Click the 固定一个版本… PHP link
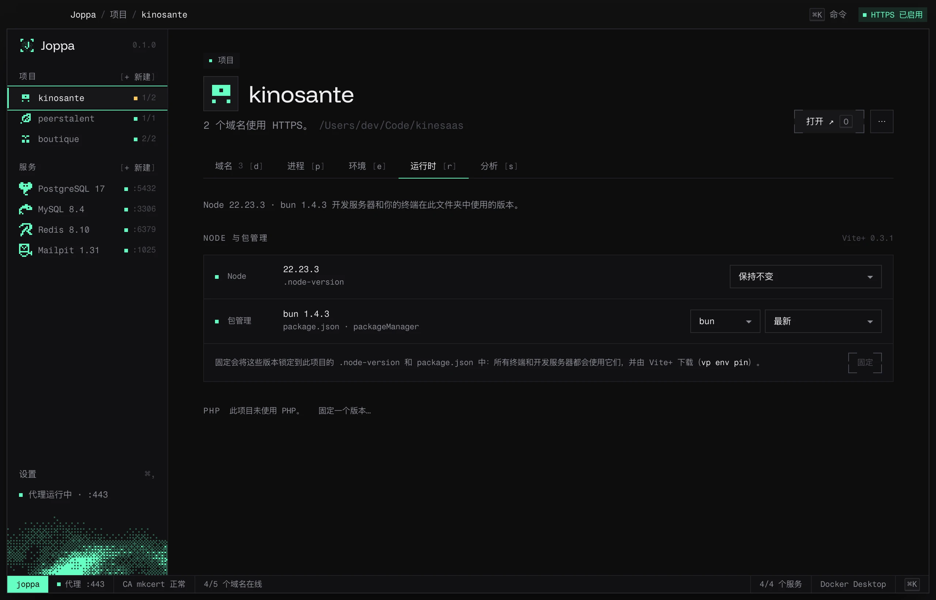This screenshot has width=936, height=600. point(344,411)
